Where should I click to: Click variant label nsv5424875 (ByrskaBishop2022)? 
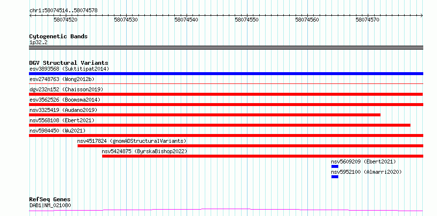144,151
